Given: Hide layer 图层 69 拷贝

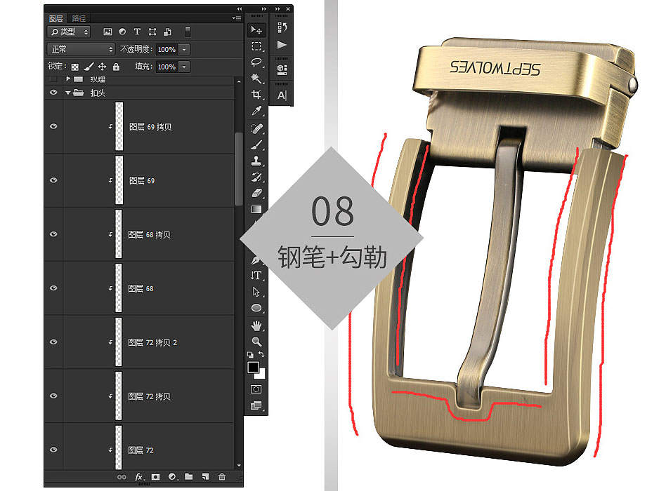Looking at the screenshot, I should [53, 126].
